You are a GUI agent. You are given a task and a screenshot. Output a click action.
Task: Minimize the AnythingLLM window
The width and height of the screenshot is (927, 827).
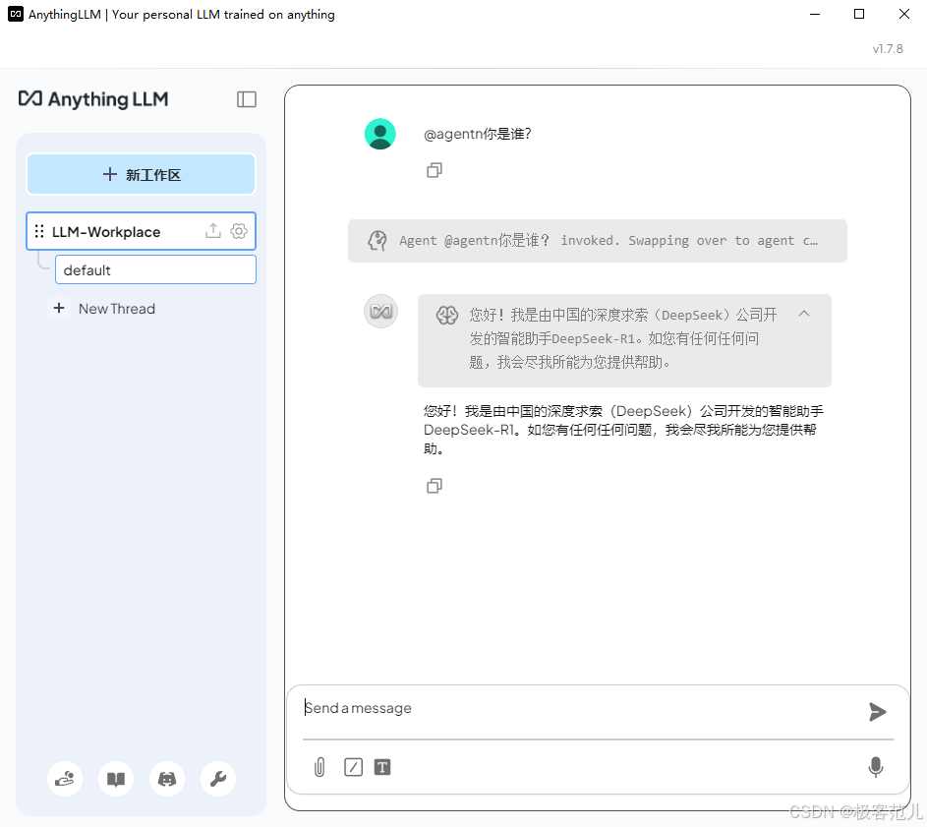[x=815, y=14]
